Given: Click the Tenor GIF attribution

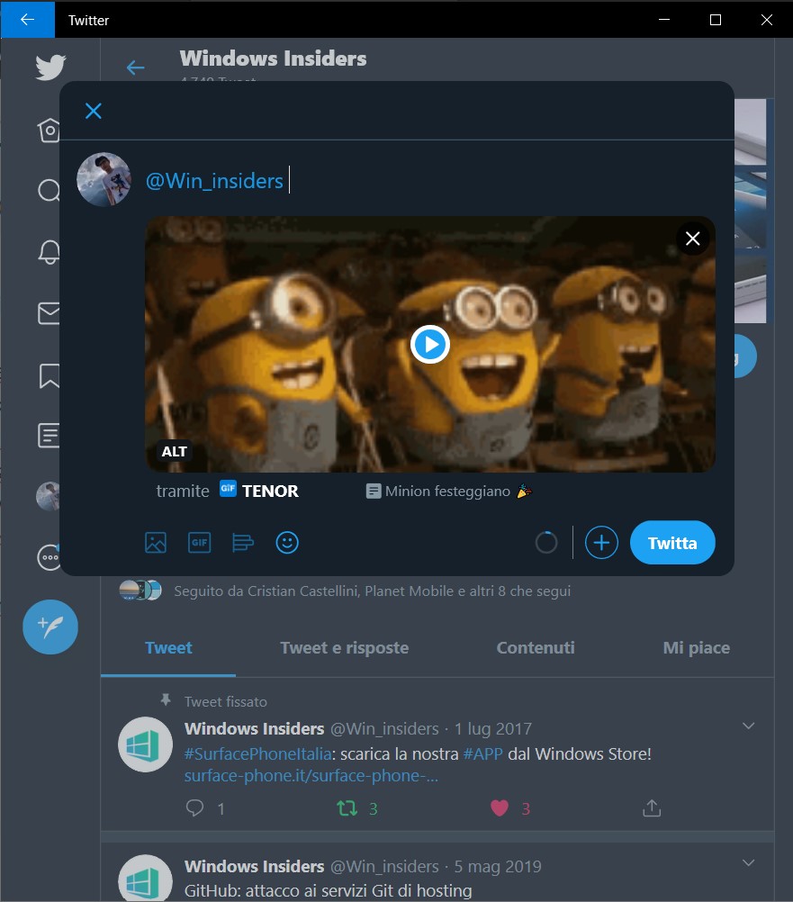Looking at the screenshot, I should tap(258, 491).
